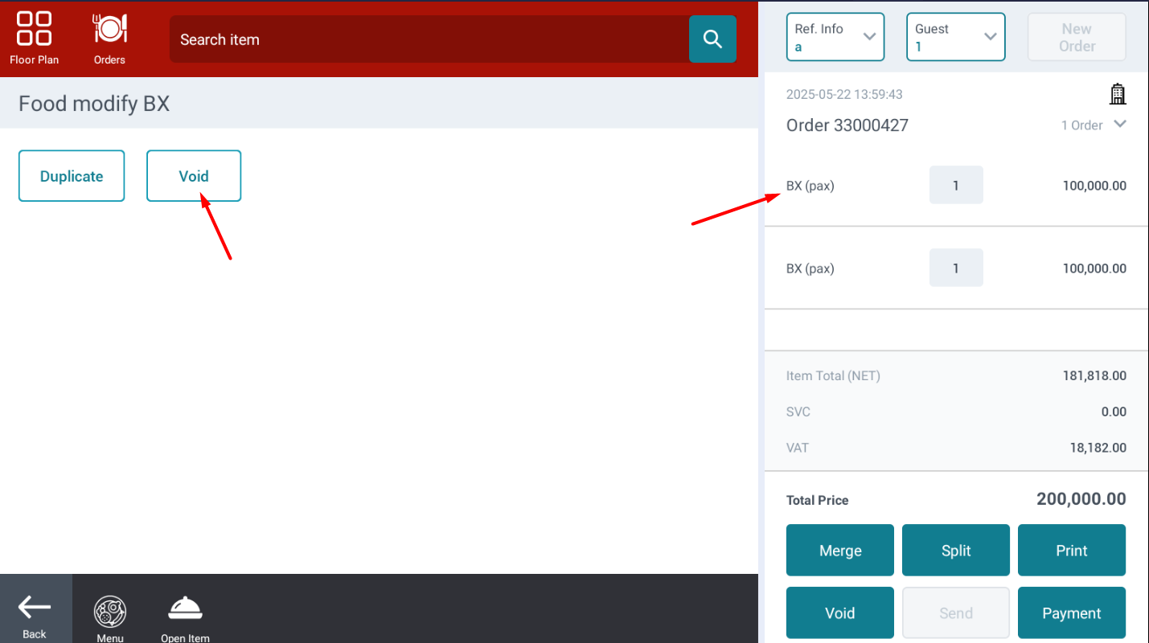Void the item via Food modify panel

coord(194,176)
